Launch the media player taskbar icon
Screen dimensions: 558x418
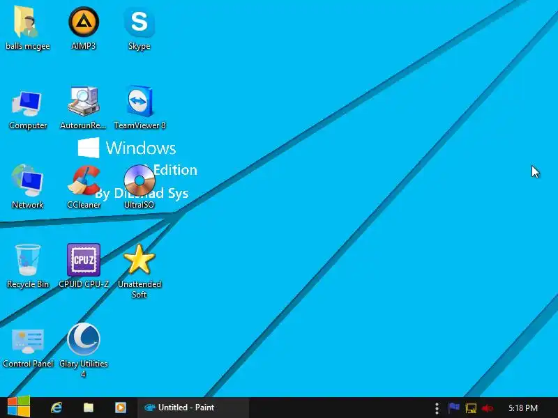click(x=120, y=408)
